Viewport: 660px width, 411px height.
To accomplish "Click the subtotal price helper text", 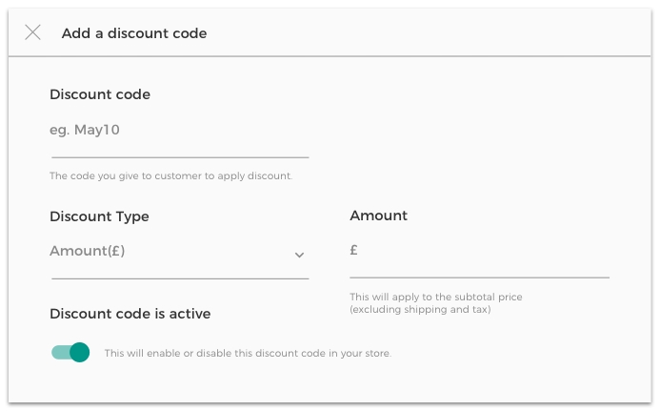I will (435, 303).
